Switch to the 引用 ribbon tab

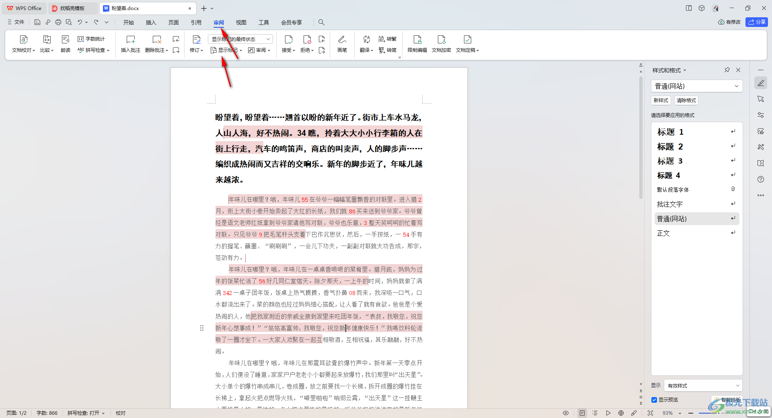pos(196,23)
